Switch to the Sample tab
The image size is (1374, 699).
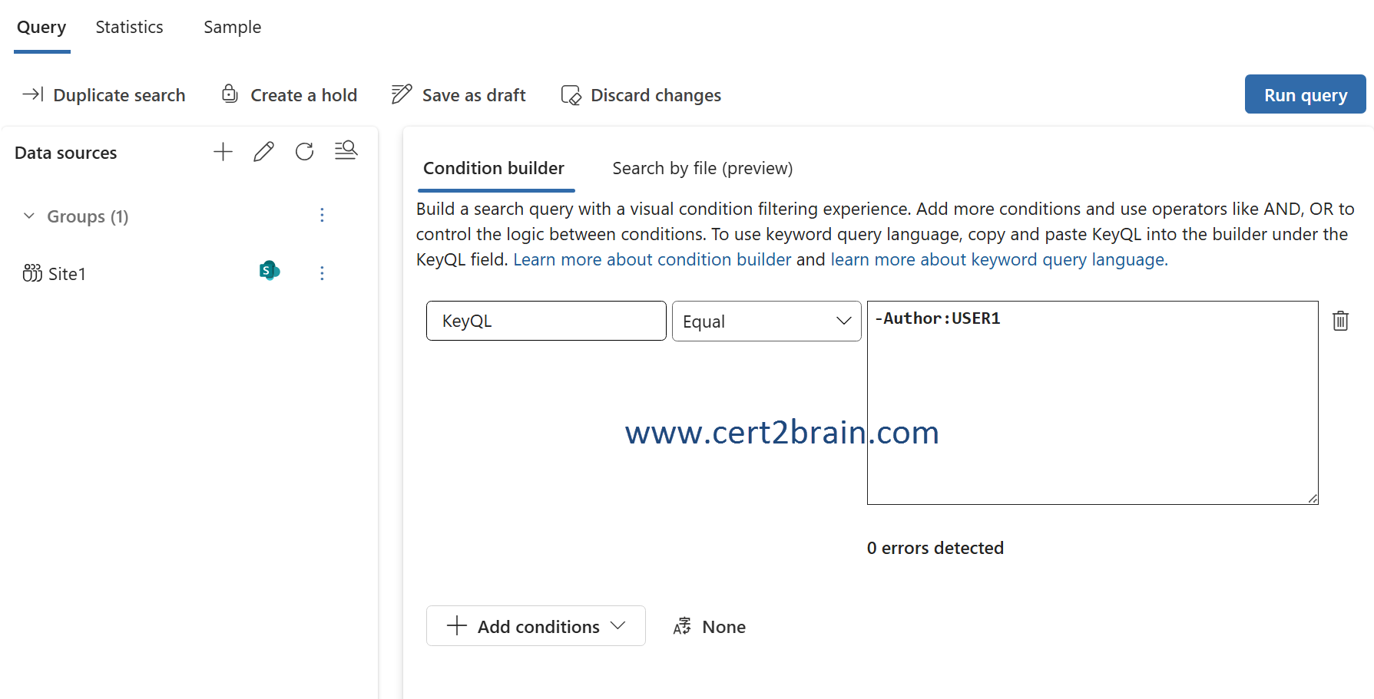point(232,28)
